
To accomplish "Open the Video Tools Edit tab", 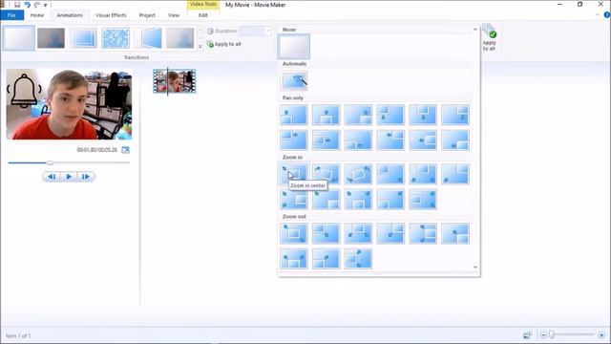I will (203, 15).
